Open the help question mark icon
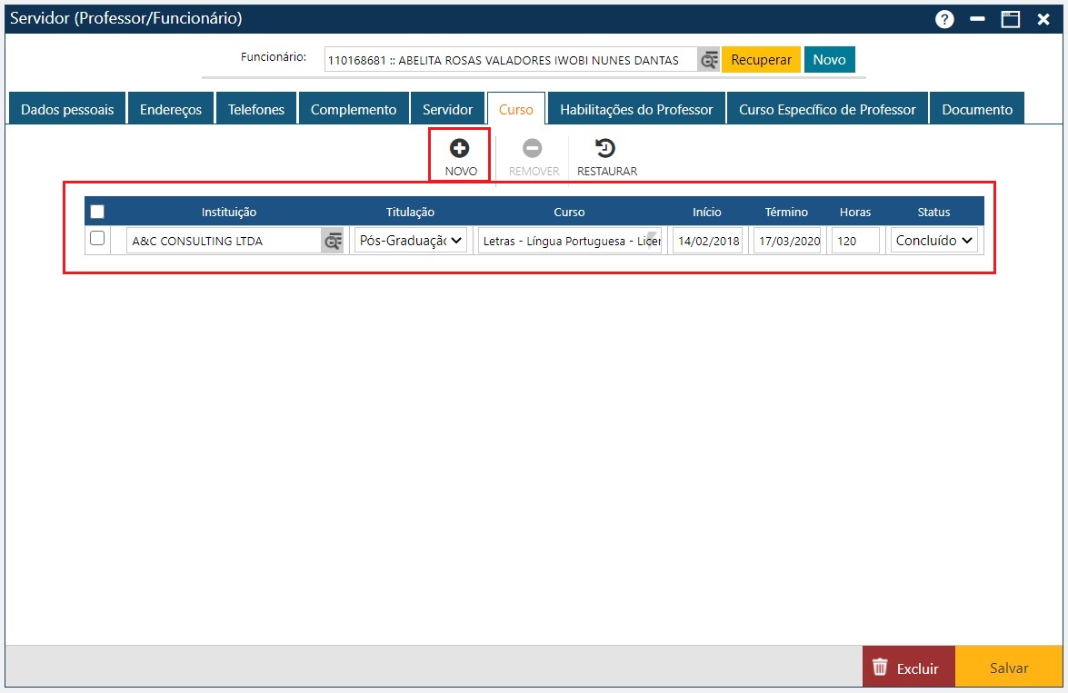The image size is (1068, 693). [x=945, y=19]
